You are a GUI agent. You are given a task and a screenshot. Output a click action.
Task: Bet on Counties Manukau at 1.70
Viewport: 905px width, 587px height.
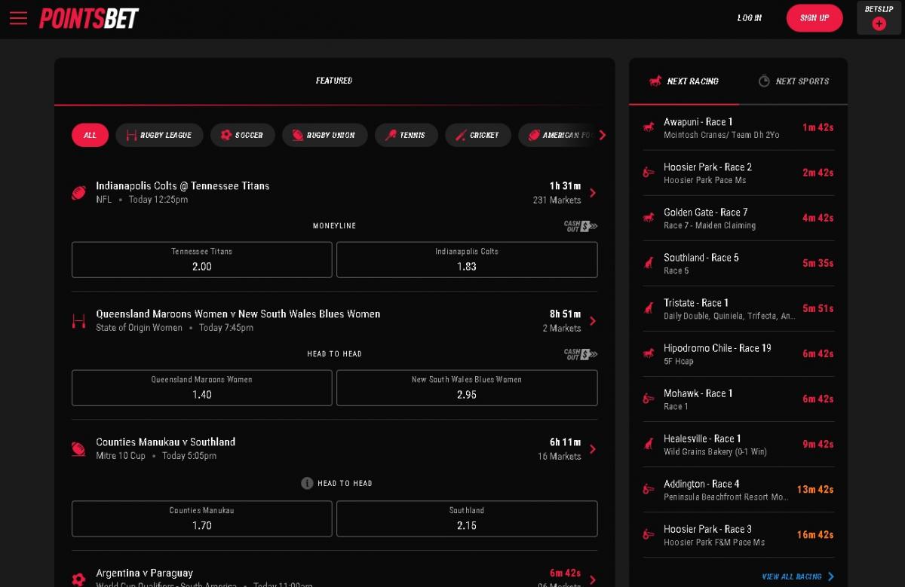(202, 518)
